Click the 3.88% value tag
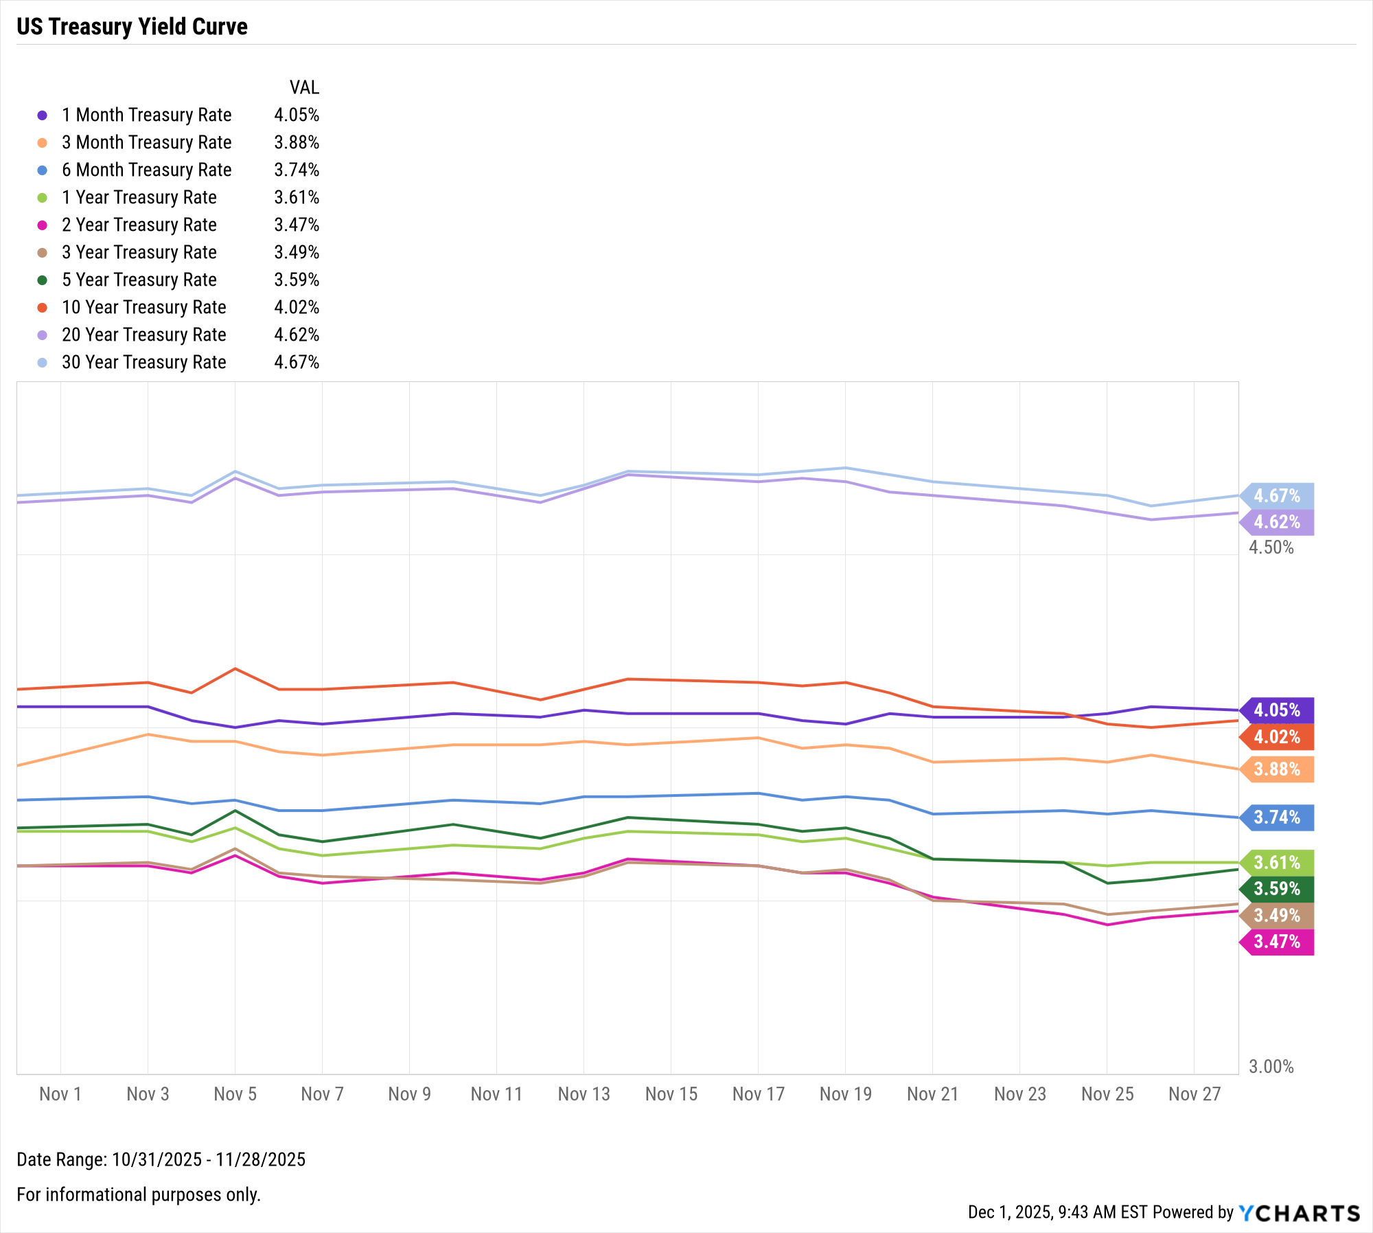1373x1233 pixels. (x=1277, y=769)
